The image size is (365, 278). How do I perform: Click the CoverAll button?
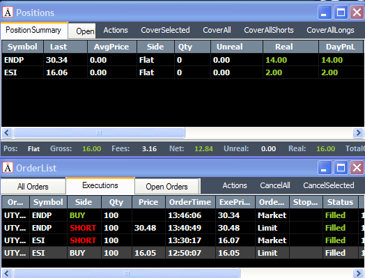pos(217,30)
